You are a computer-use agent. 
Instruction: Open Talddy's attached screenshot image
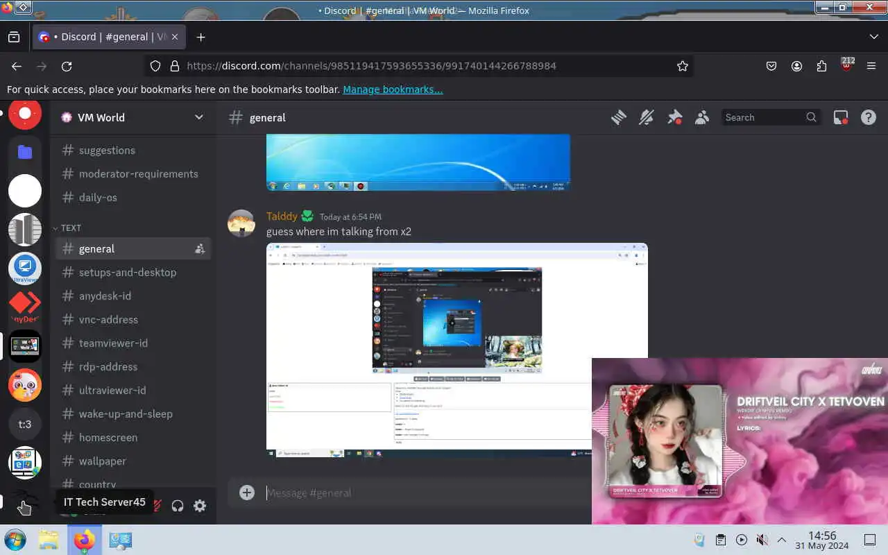point(456,350)
